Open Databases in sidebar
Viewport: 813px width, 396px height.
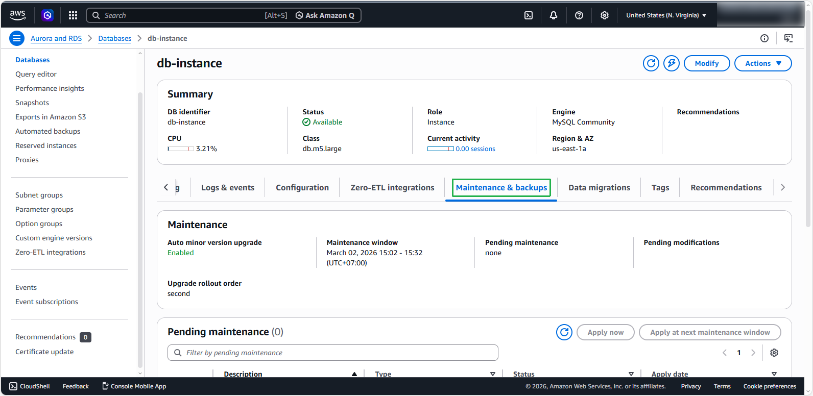click(x=33, y=60)
